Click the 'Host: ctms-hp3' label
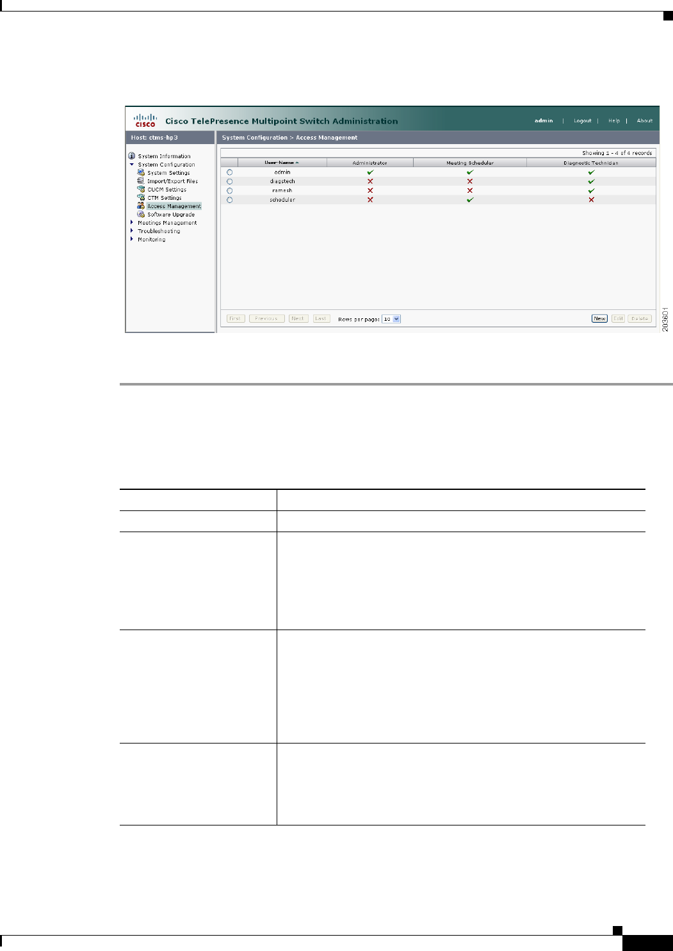The height and width of the screenshot is (951, 673). 154,138
